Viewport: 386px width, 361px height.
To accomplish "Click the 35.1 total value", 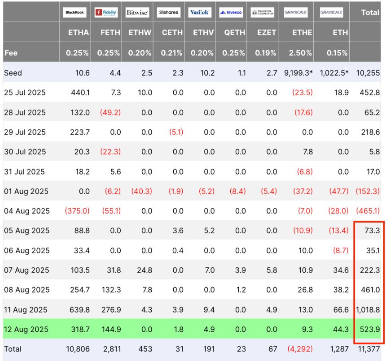I will pos(373,251).
